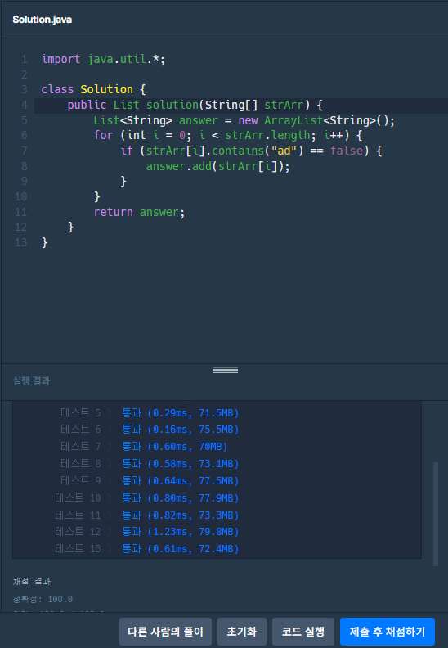
Task: Click line number 7 in gutter
Action: [x=25, y=151]
